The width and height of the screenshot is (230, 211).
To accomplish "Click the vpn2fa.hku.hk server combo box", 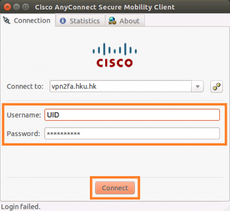I will pos(126,87).
